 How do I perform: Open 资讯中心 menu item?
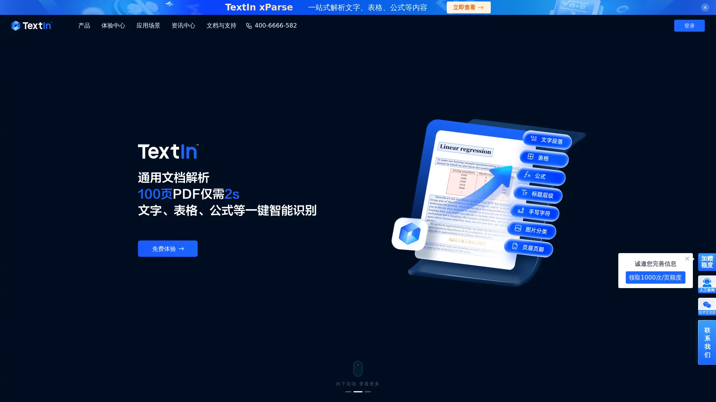pyautogui.click(x=183, y=26)
